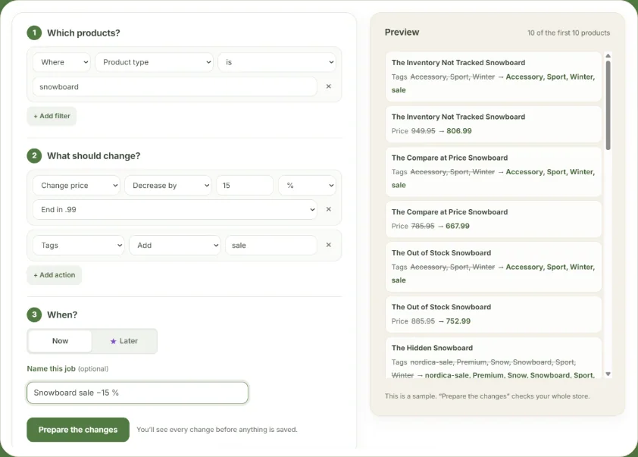
Task: Click the What should change? heading
Action: pyautogui.click(x=94, y=156)
